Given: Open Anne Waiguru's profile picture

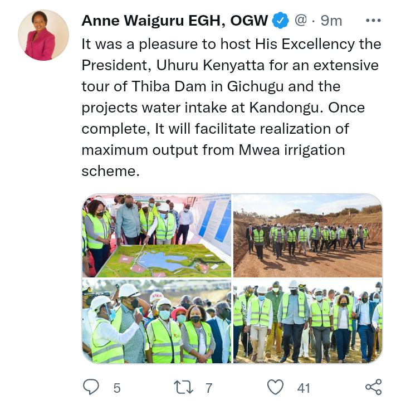Looking at the screenshot, I should [43, 35].
